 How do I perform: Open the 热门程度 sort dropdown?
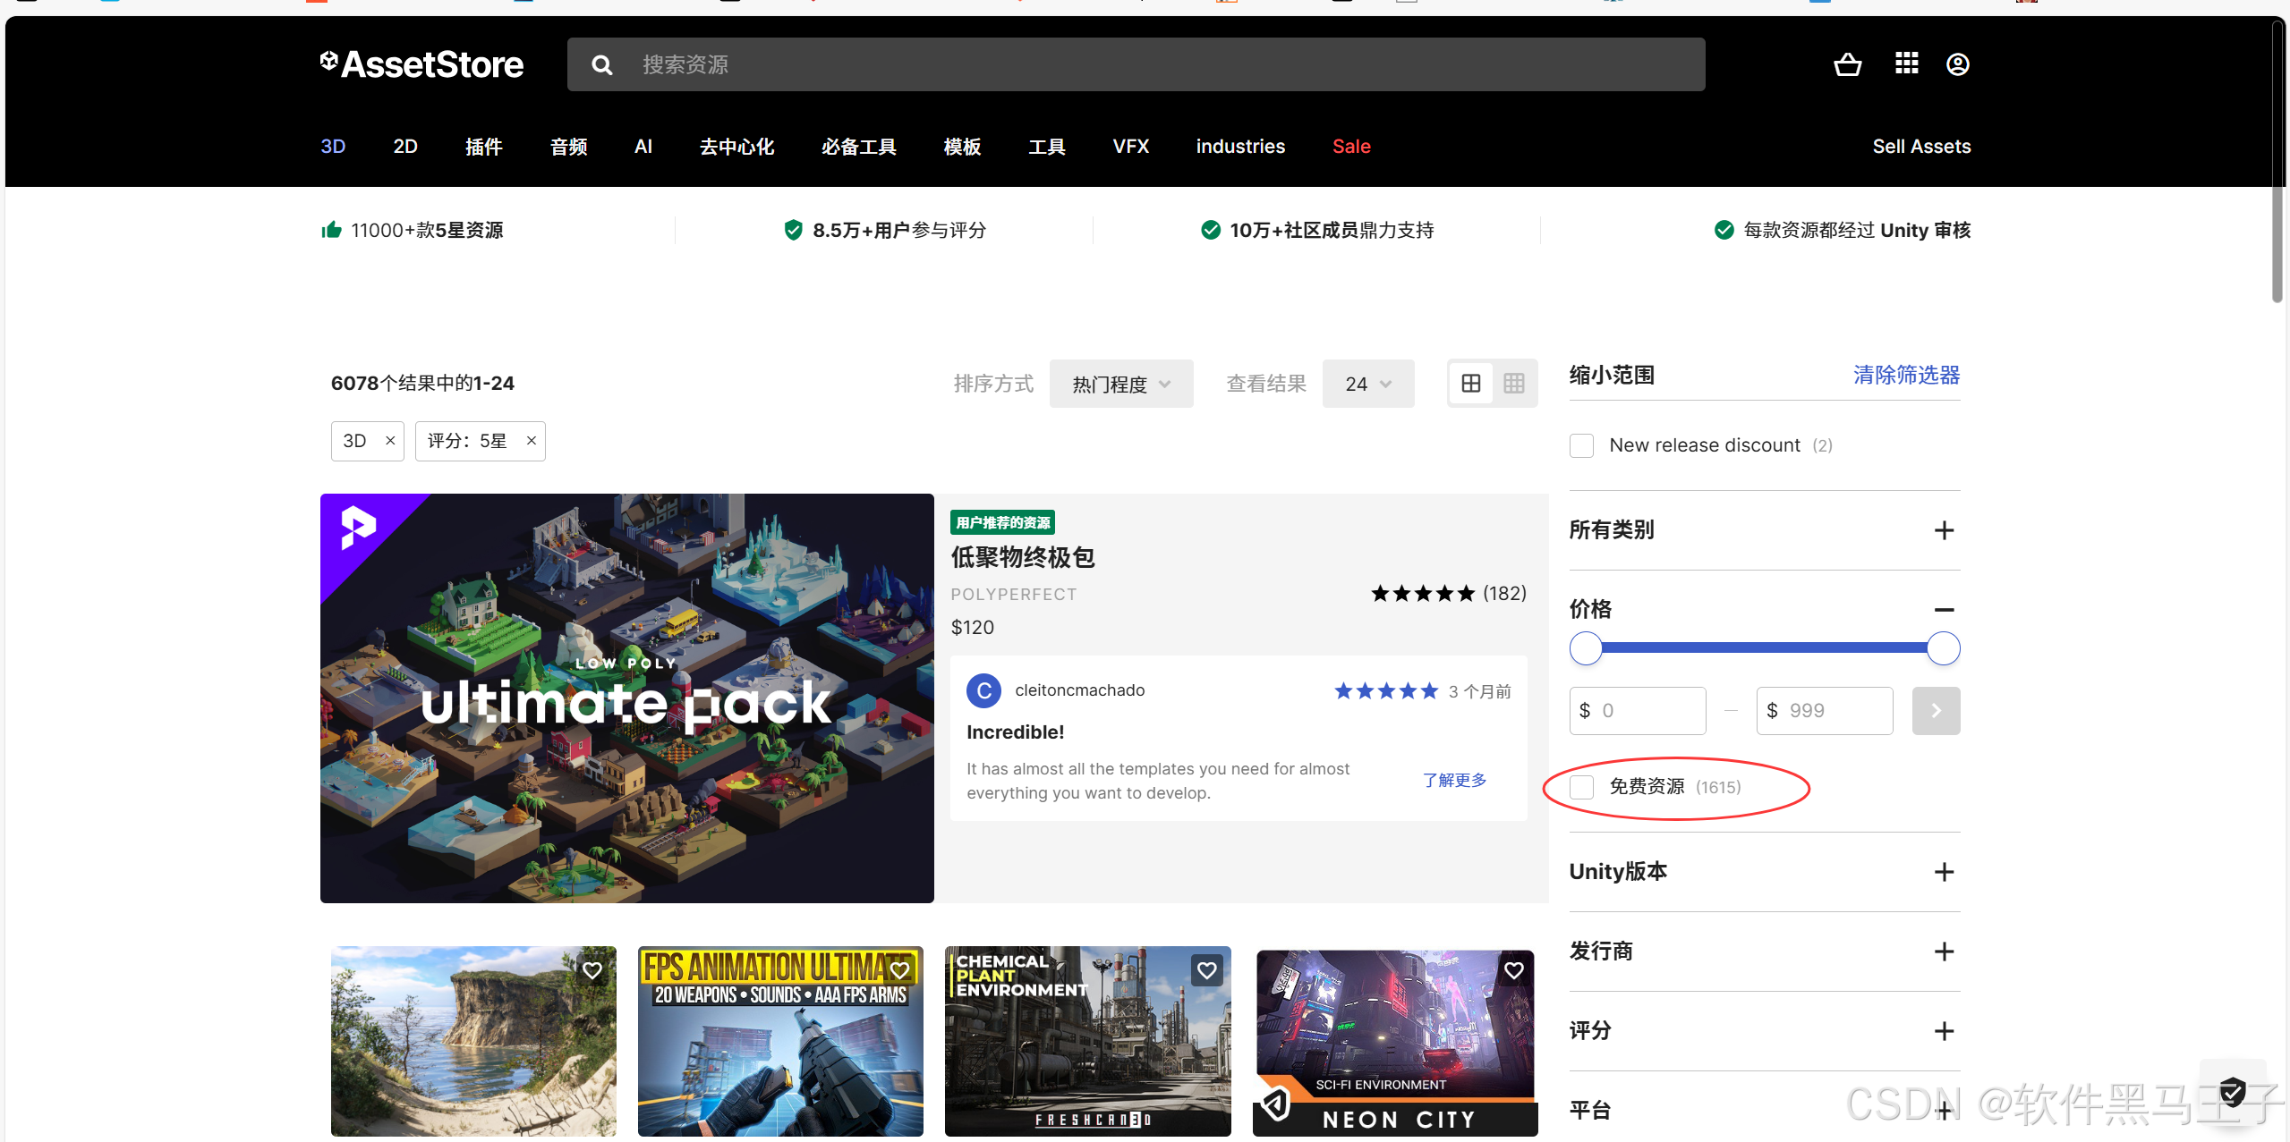[x=1120, y=384]
